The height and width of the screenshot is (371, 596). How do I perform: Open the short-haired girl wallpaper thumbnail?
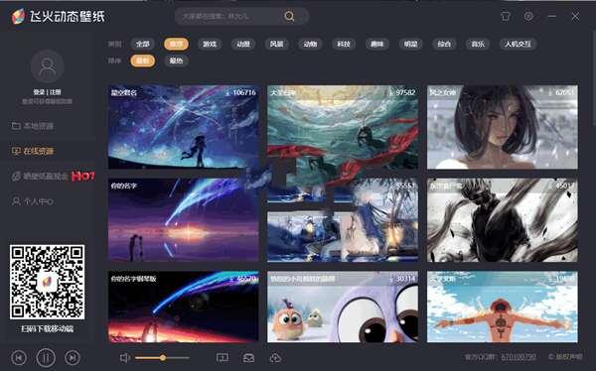[502, 127]
